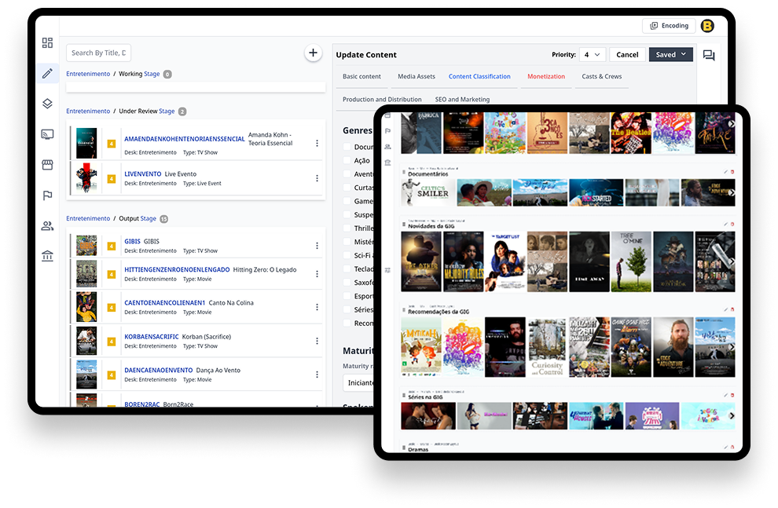Click the Cancel button
Image resolution: width=778 pixels, height=508 pixels.
pyautogui.click(x=627, y=55)
